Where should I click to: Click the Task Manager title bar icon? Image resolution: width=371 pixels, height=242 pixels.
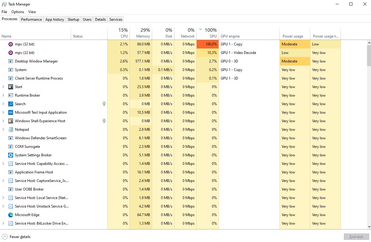[x=4, y=4]
